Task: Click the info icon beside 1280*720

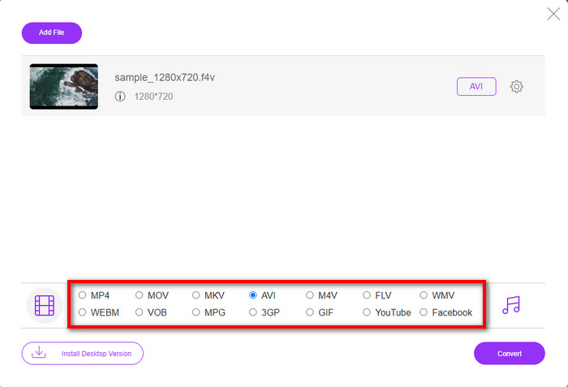Action: coord(120,97)
